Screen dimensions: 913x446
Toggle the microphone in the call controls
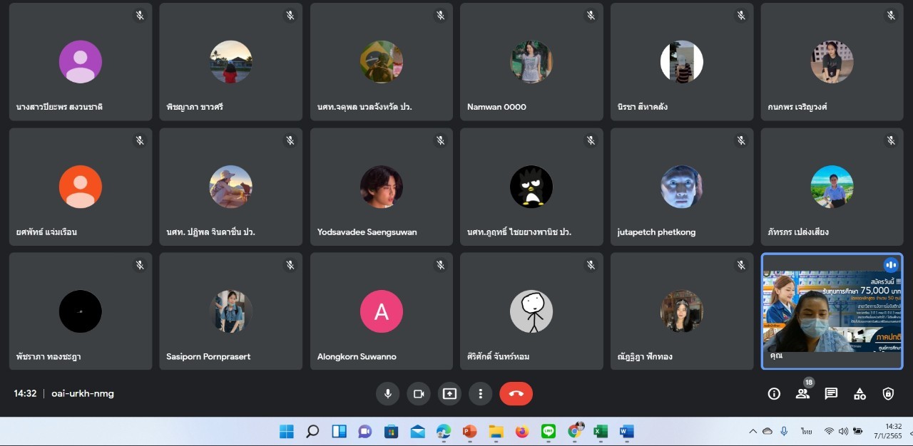coord(387,393)
